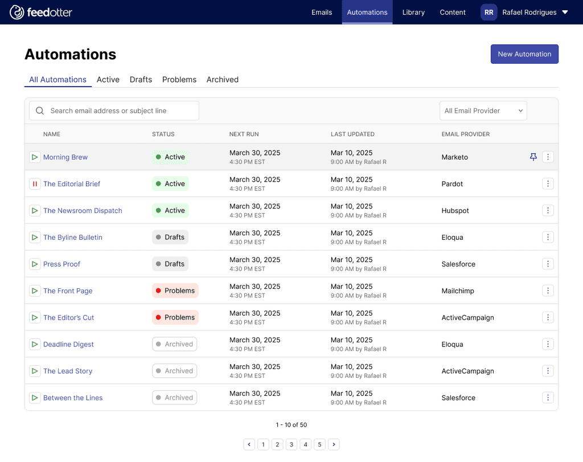Open three-dot menu for The Editorial Brief
This screenshot has width=583, height=462.
pos(548,184)
